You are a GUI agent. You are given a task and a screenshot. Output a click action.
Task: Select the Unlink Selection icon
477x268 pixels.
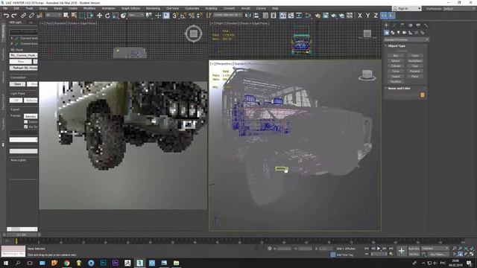31,16
